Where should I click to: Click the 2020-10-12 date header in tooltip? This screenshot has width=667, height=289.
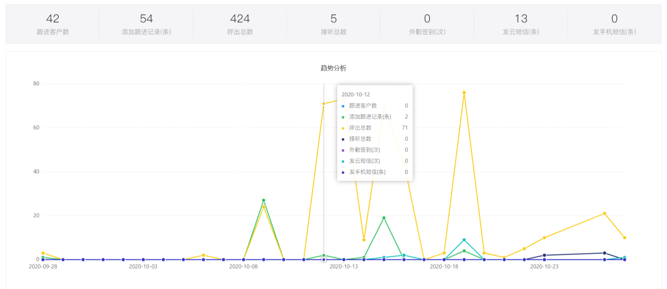pyautogui.click(x=356, y=94)
